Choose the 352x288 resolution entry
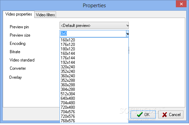189x125 pixels. coord(94,80)
